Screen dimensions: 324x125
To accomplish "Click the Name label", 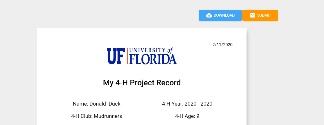I will coord(80,104).
